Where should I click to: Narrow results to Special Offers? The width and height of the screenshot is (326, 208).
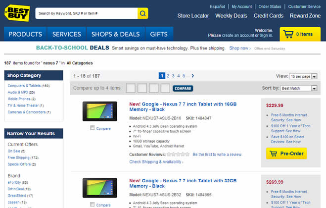[19, 164]
